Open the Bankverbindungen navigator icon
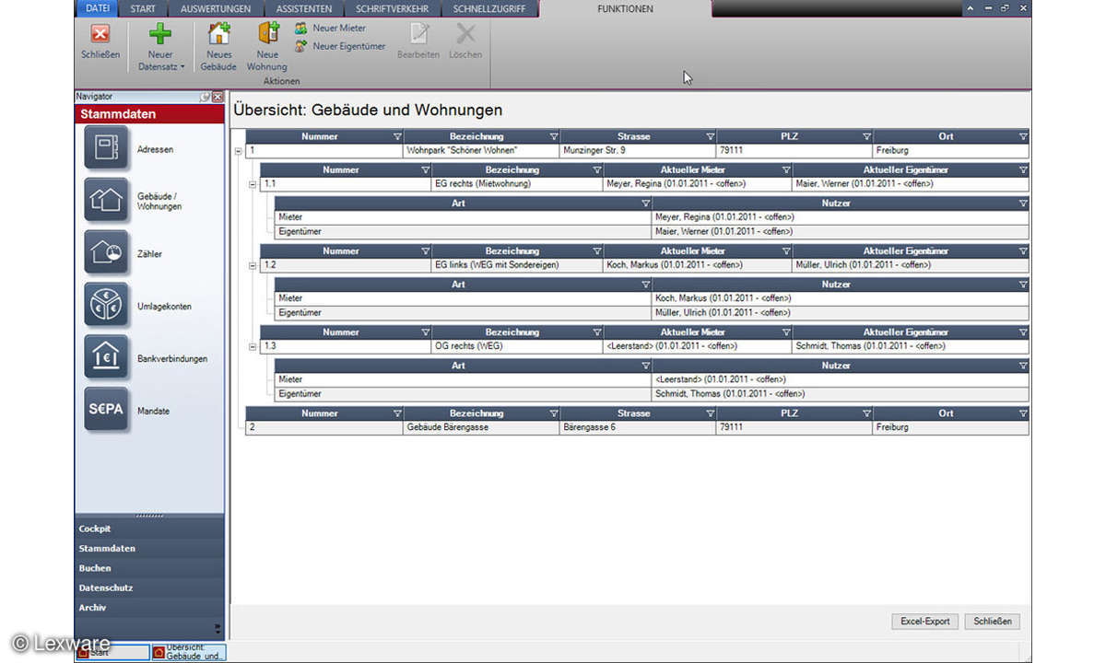1106x663 pixels. (107, 358)
